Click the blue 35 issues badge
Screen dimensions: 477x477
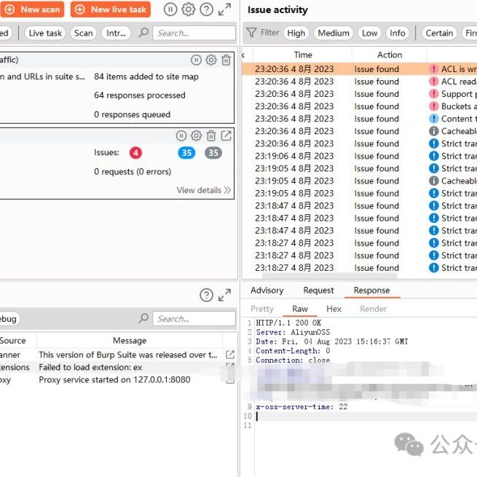click(x=186, y=153)
